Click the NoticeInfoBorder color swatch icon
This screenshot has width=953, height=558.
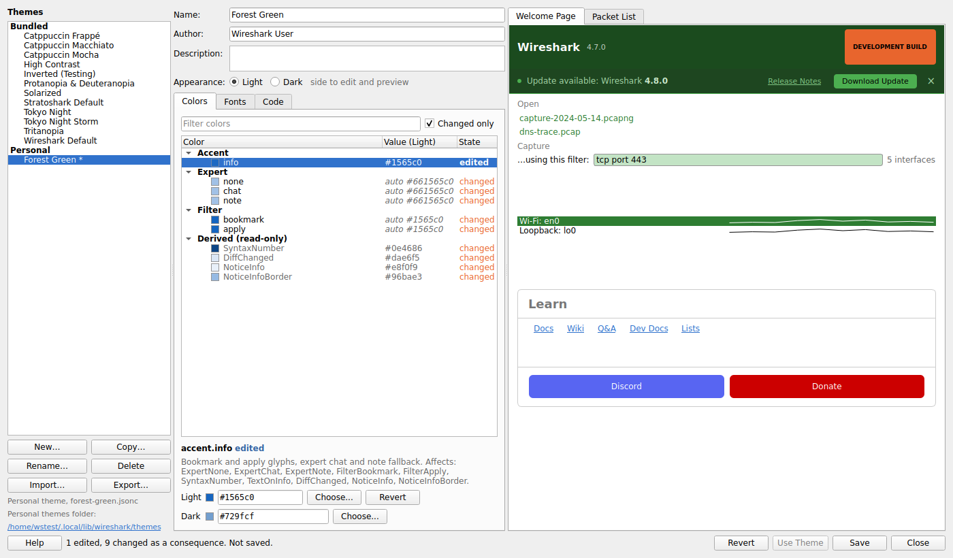pos(215,277)
